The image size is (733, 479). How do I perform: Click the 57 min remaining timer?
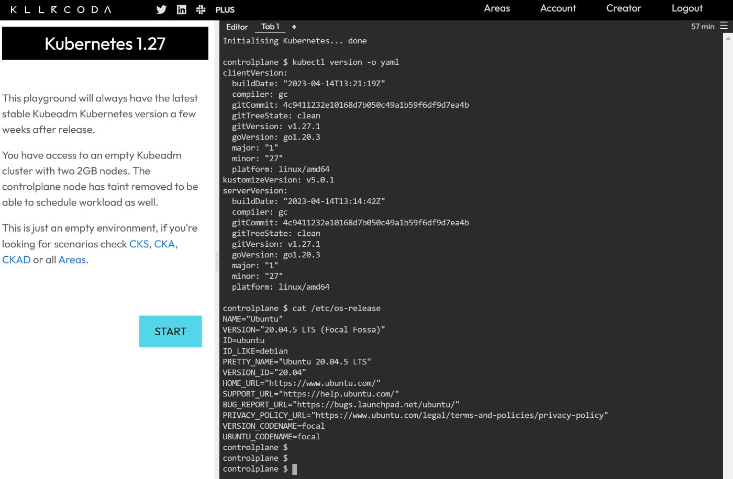pos(703,27)
